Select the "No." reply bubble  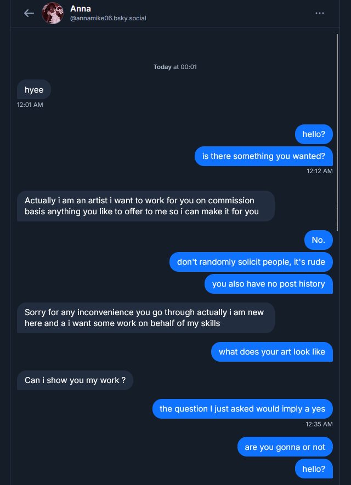tap(319, 240)
